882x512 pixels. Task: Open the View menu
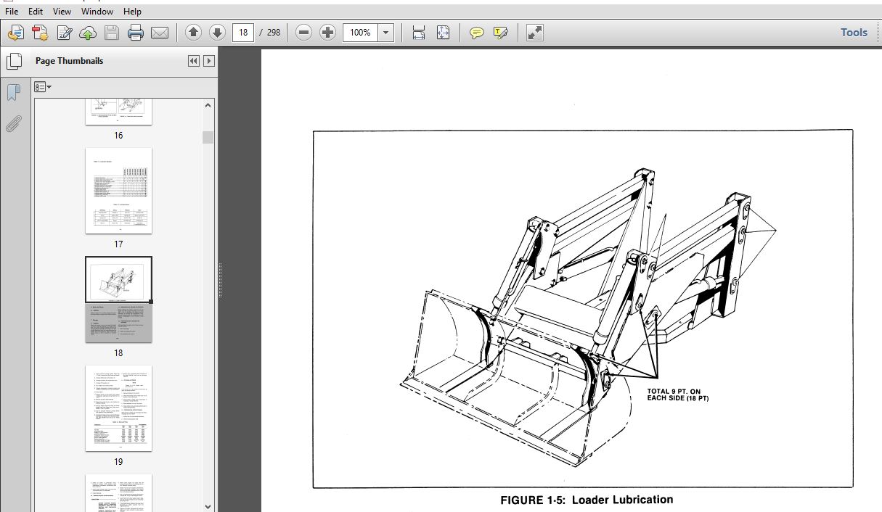62,12
